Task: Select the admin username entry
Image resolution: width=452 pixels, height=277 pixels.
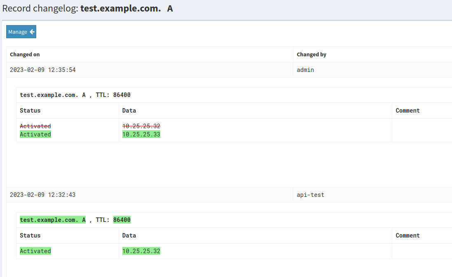Action: pyautogui.click(x=305, y=69)
